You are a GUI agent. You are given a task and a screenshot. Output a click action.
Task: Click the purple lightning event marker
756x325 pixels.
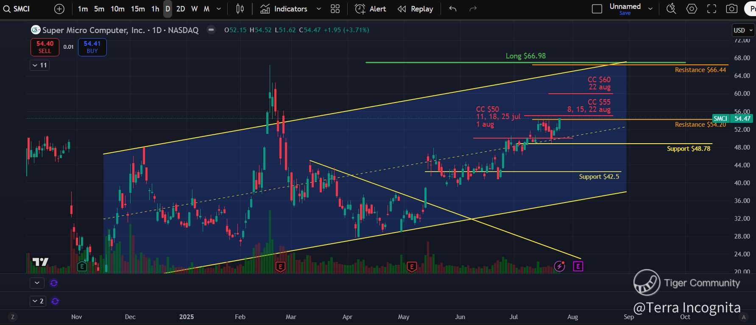[x=560, y=267]
